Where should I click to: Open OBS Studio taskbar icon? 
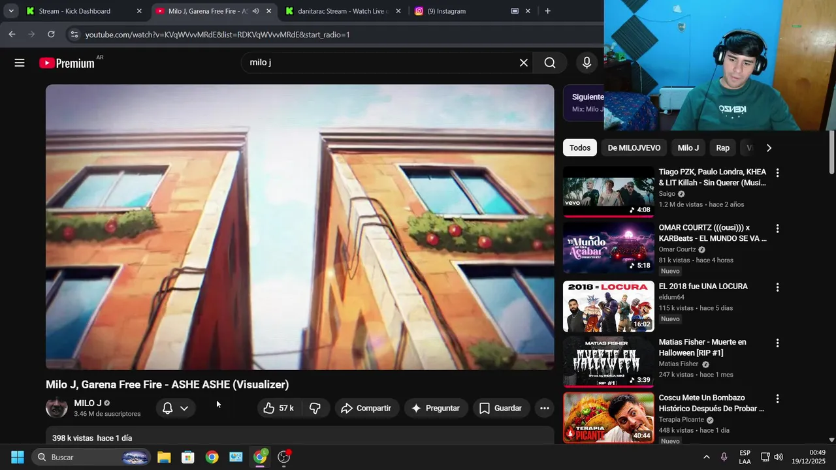(x=283, y=457)
